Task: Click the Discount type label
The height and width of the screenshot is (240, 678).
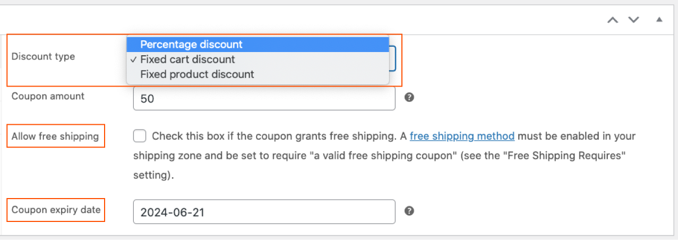Action: pyautogui.click(x=43, y=57)
